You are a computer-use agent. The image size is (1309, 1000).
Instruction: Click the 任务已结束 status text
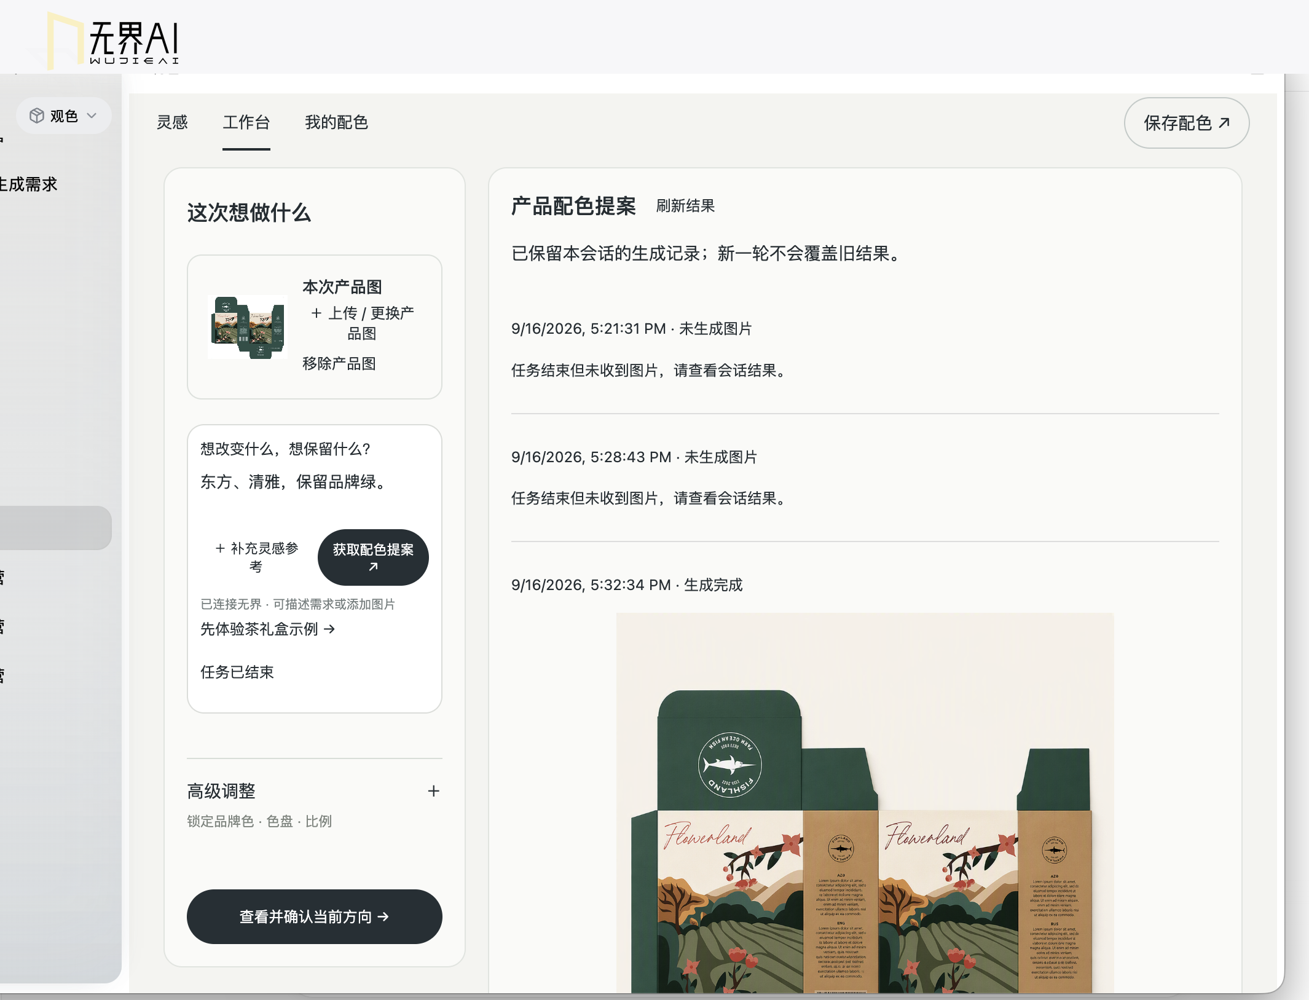237,672
